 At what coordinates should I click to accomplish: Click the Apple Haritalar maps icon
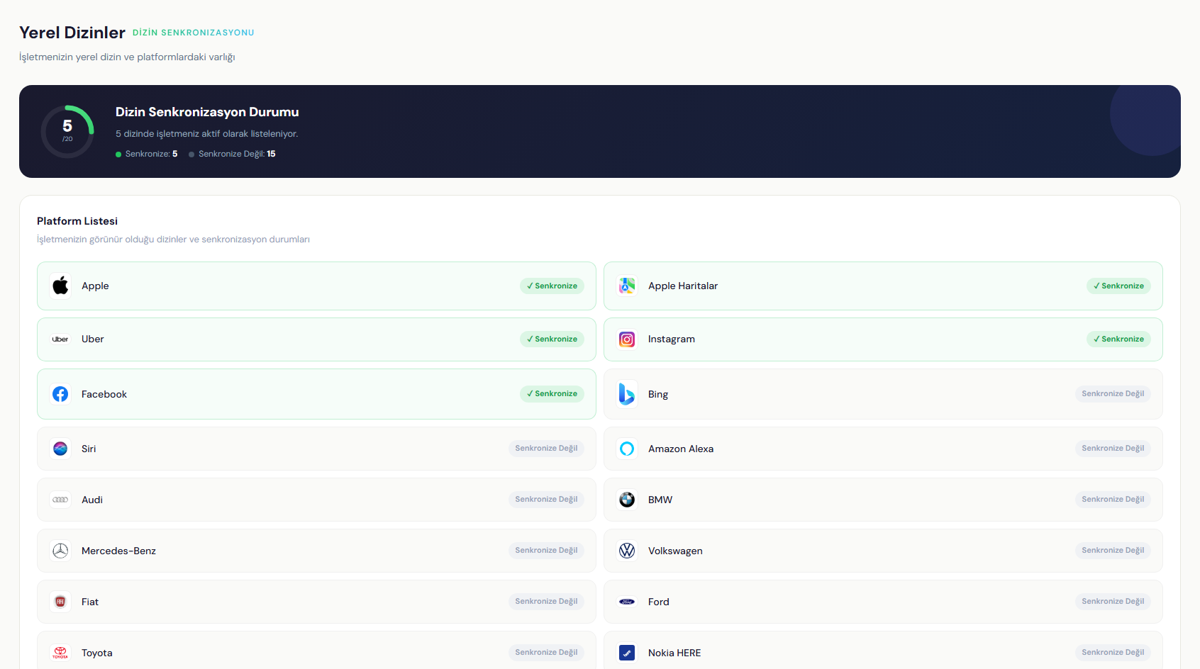[x=627, y=286]
